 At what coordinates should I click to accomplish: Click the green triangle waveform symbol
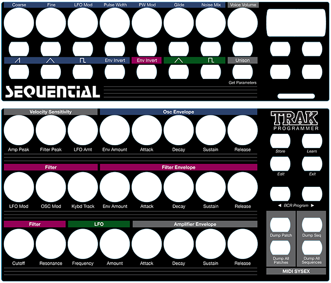178,61
